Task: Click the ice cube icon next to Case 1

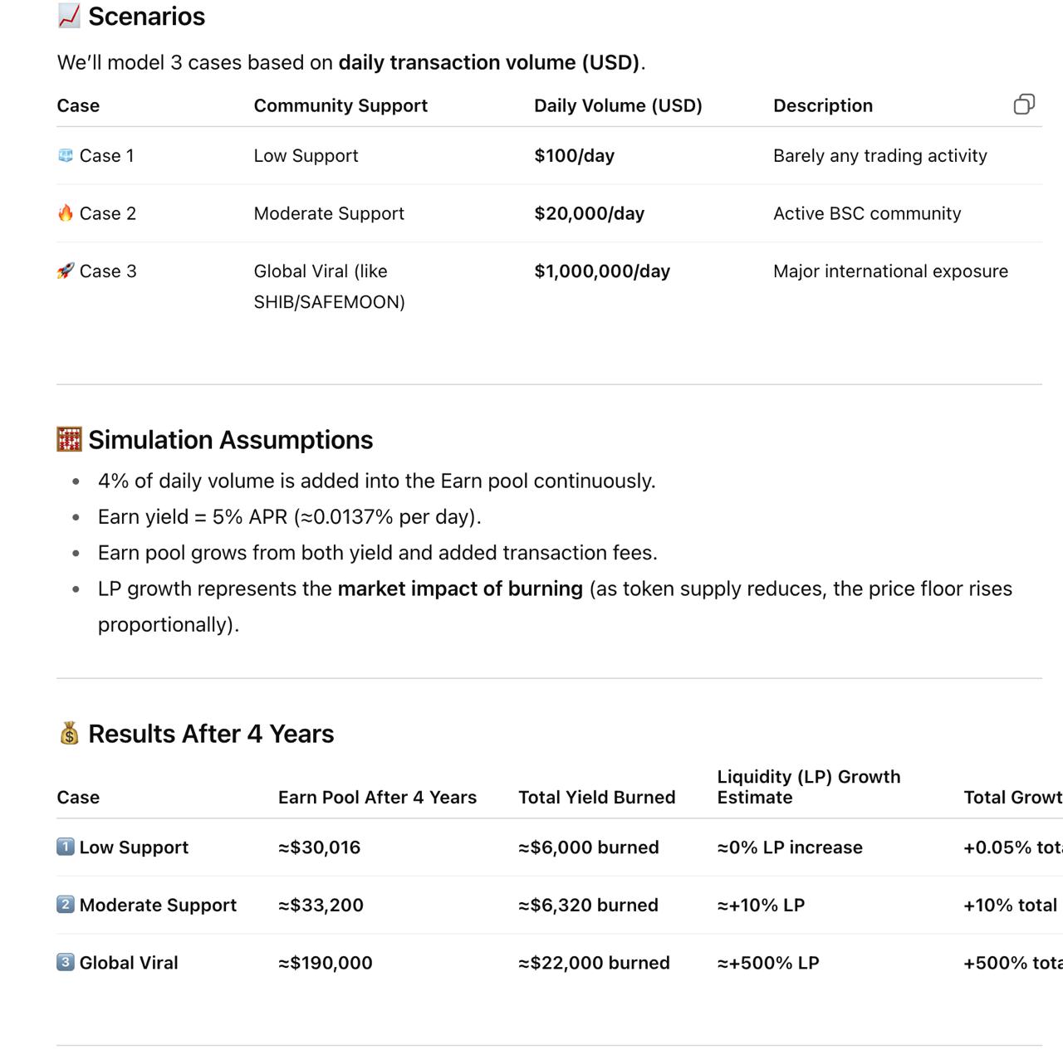Action: pos(66,155)
